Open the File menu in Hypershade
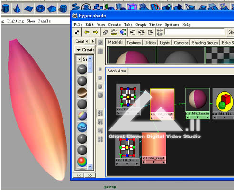The image size is (234, 190). pos(78,25)
